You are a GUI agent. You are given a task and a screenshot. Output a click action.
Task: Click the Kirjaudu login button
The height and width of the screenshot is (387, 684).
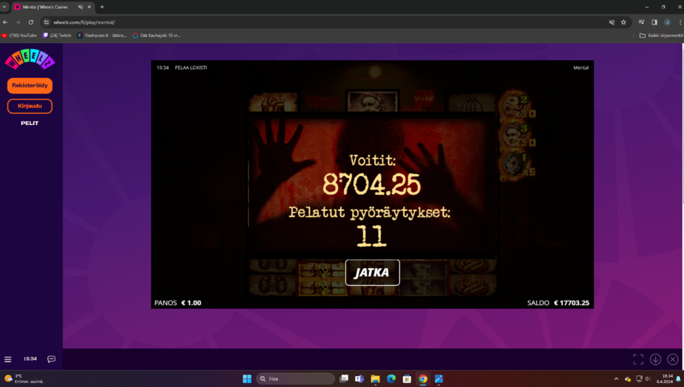[29, 106]
